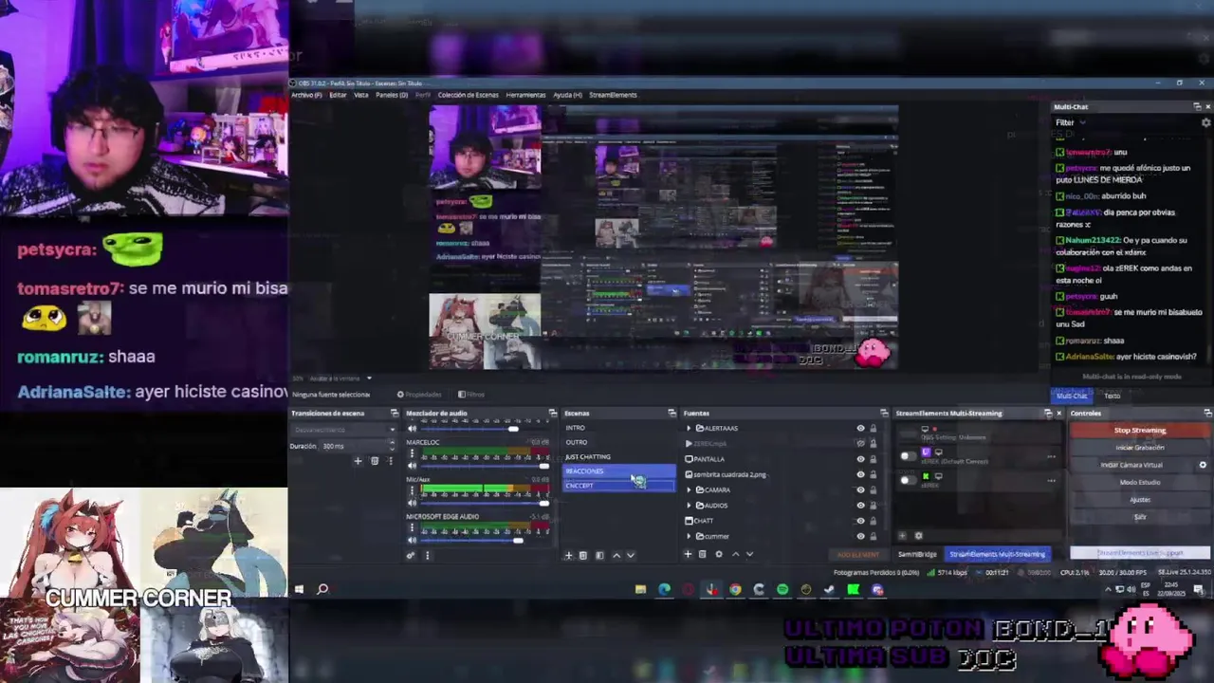The image size is (1214, 683).
Task: Open scene filters icon in Escenas toolbar
Action: 599,555
